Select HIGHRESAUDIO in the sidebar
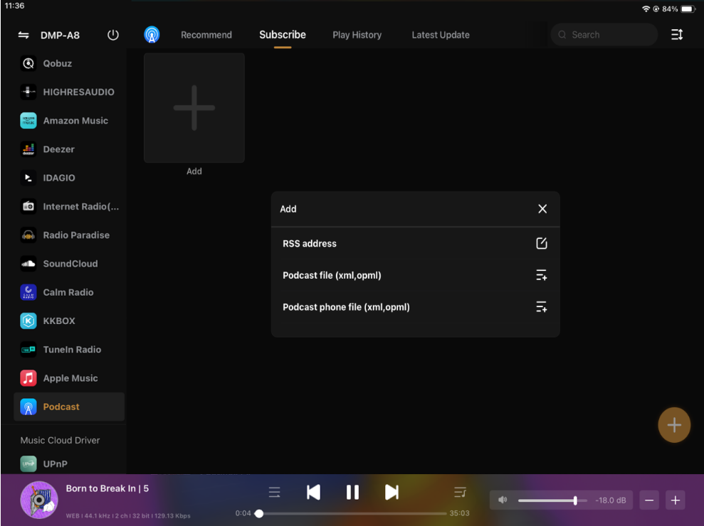This screenshot has width=704, height=526. 69,92
